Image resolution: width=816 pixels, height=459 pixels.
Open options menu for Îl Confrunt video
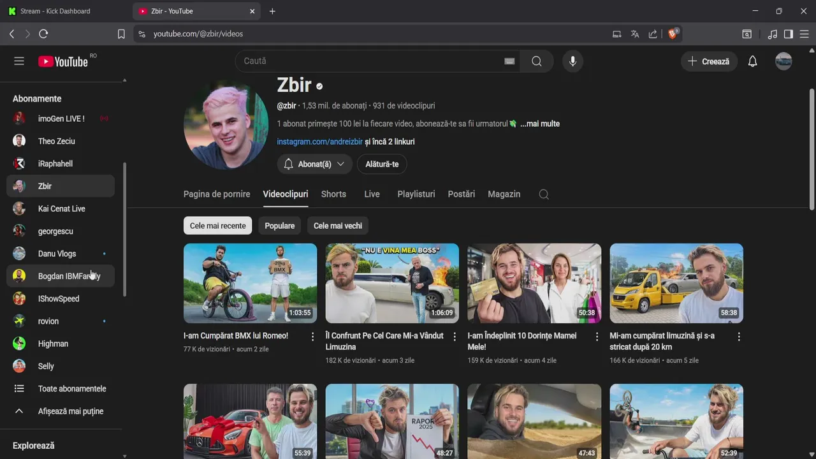[455, 337]
